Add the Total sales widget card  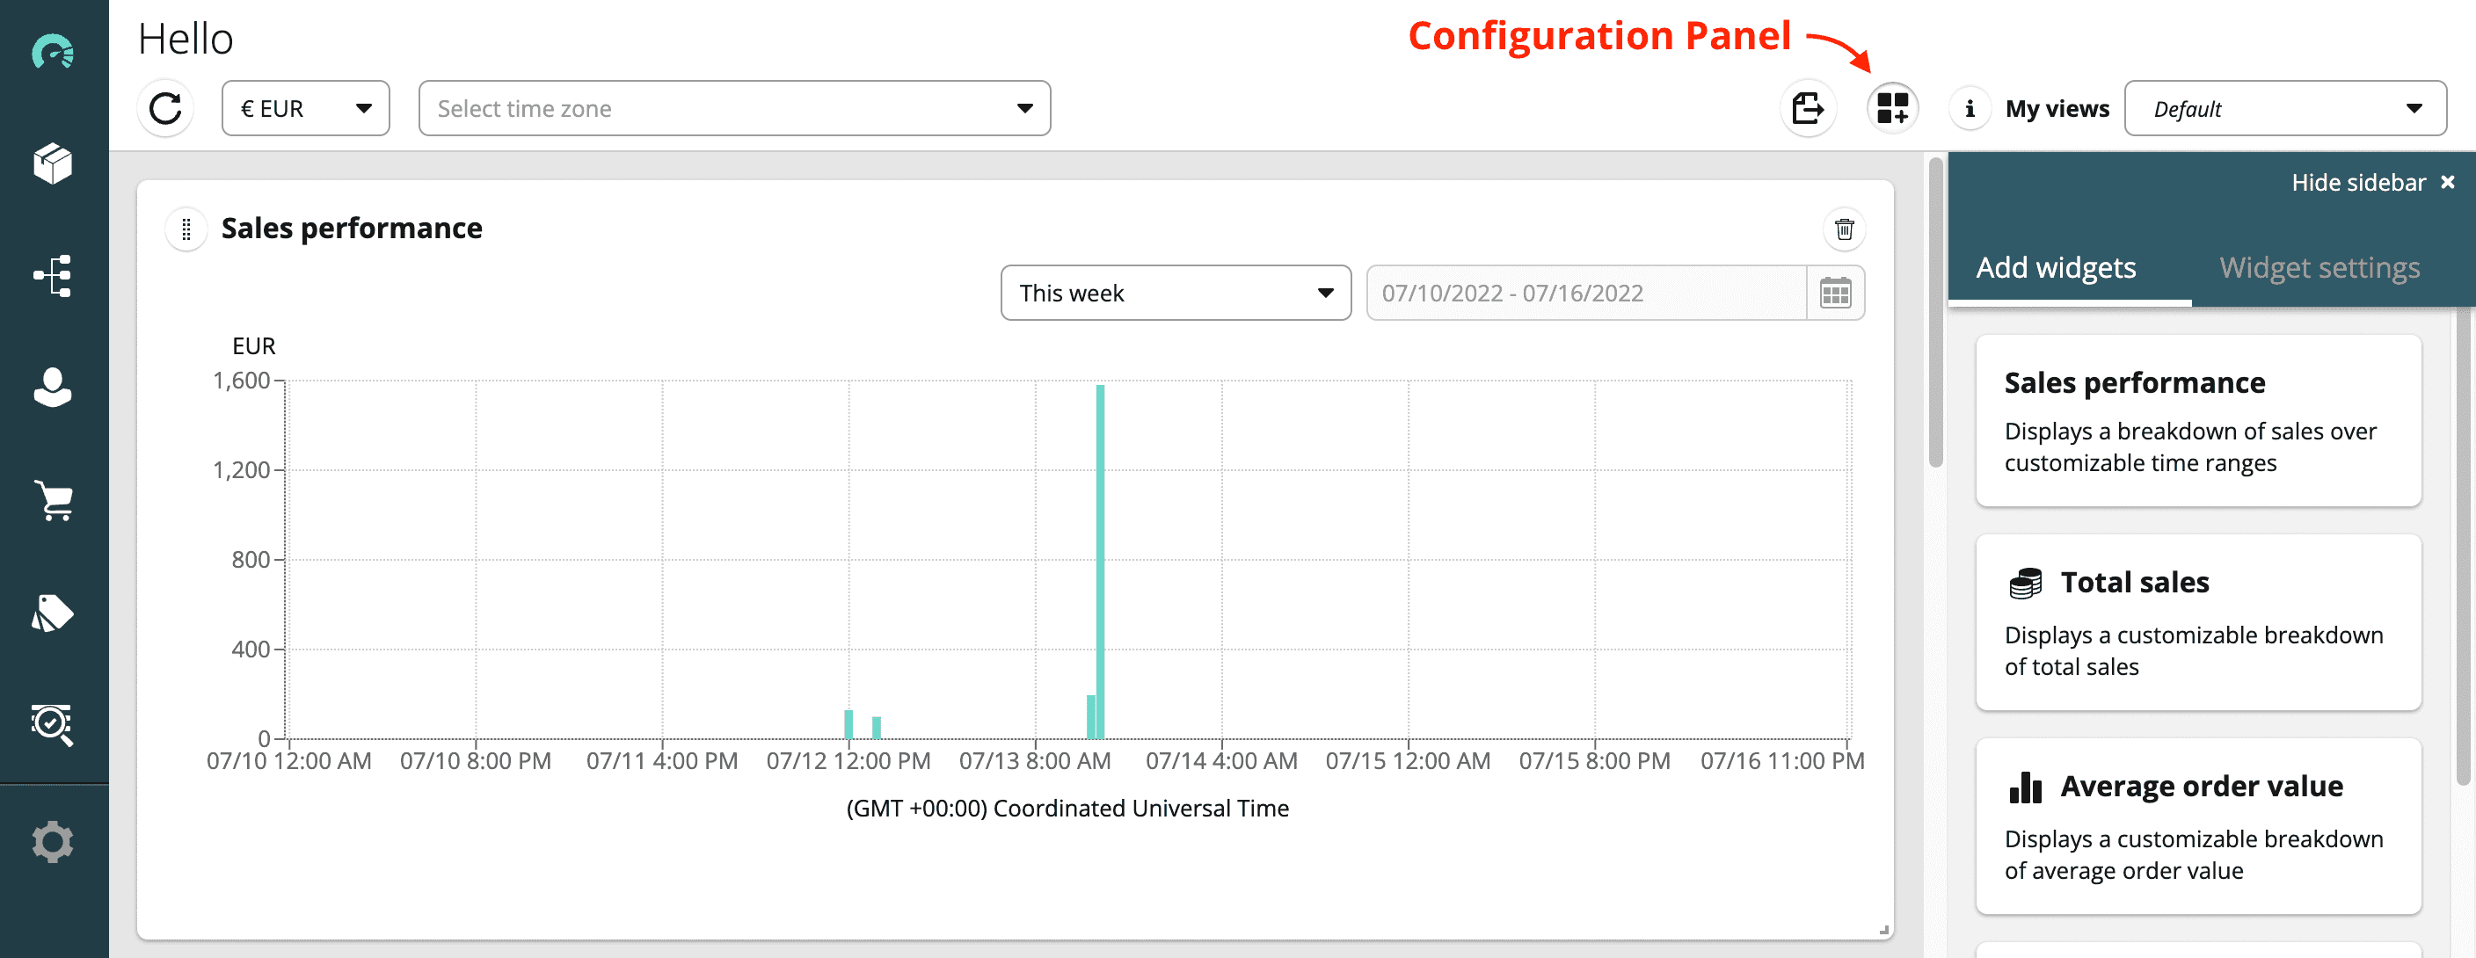(2197, 621)
